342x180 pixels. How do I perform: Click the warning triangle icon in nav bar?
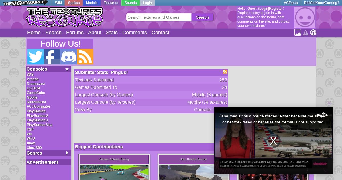tap(306, 33)
